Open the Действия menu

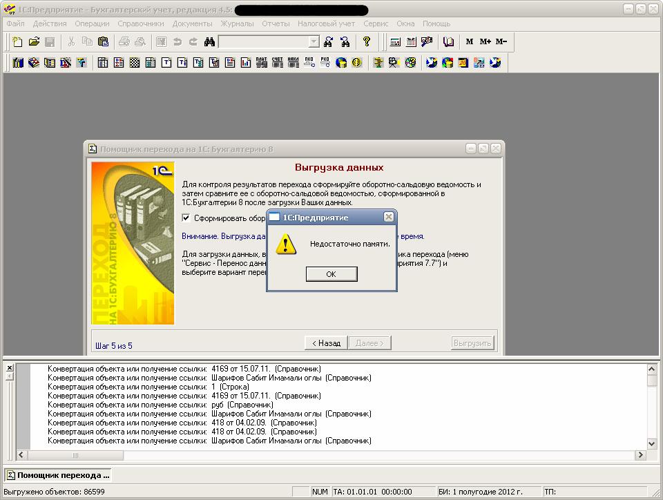(x=50, y=23)
